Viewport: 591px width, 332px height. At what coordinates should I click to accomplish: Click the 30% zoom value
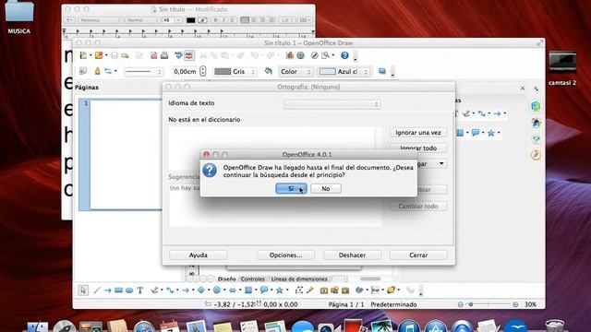(x=530, y=304)
